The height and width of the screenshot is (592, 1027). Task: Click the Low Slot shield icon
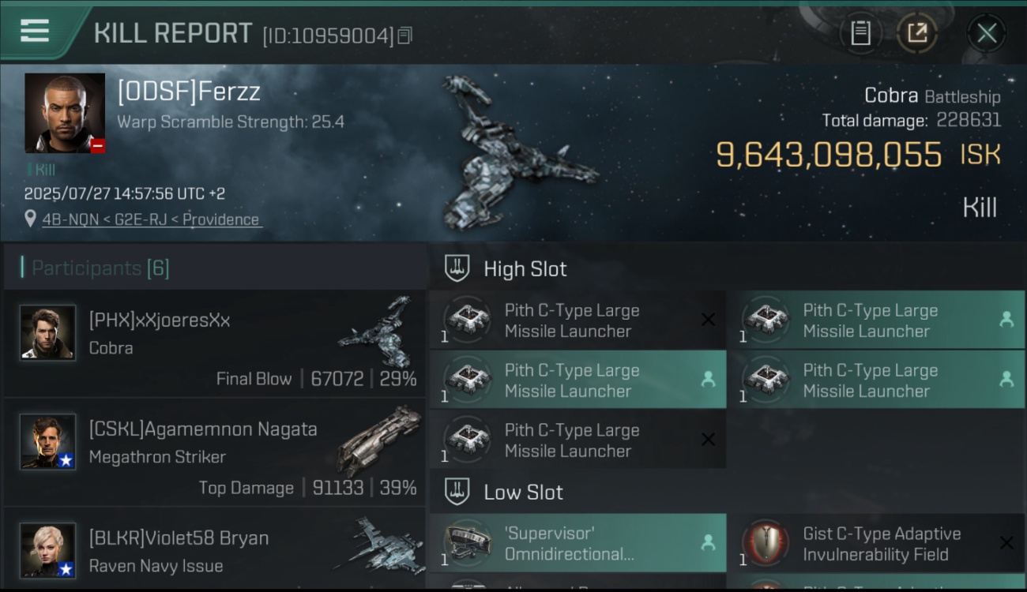point(457,492)
